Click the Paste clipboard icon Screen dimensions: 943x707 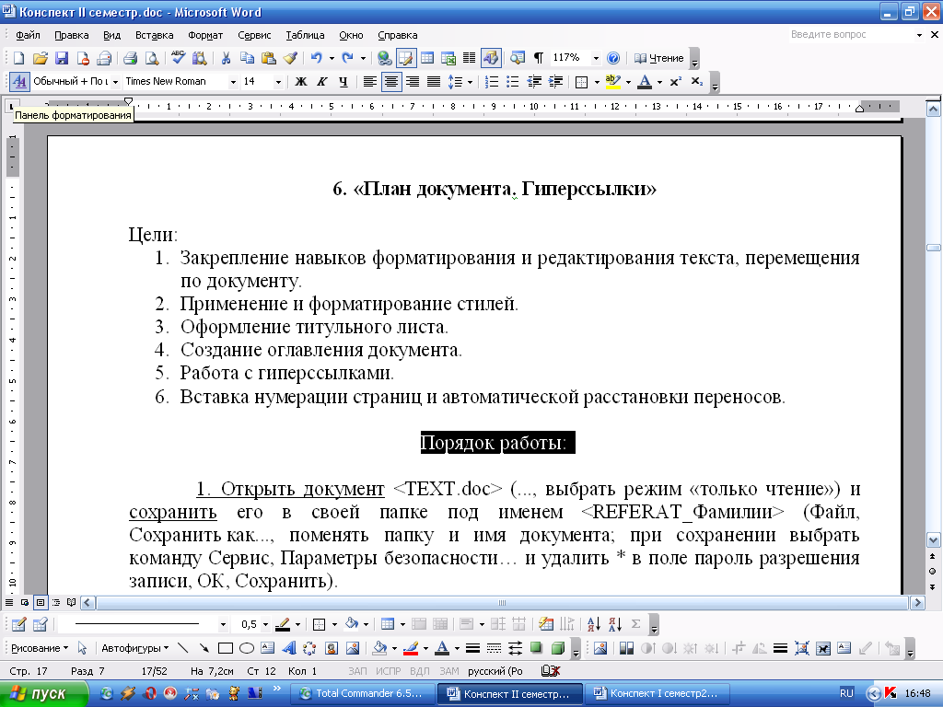click(x=268, y=58)
